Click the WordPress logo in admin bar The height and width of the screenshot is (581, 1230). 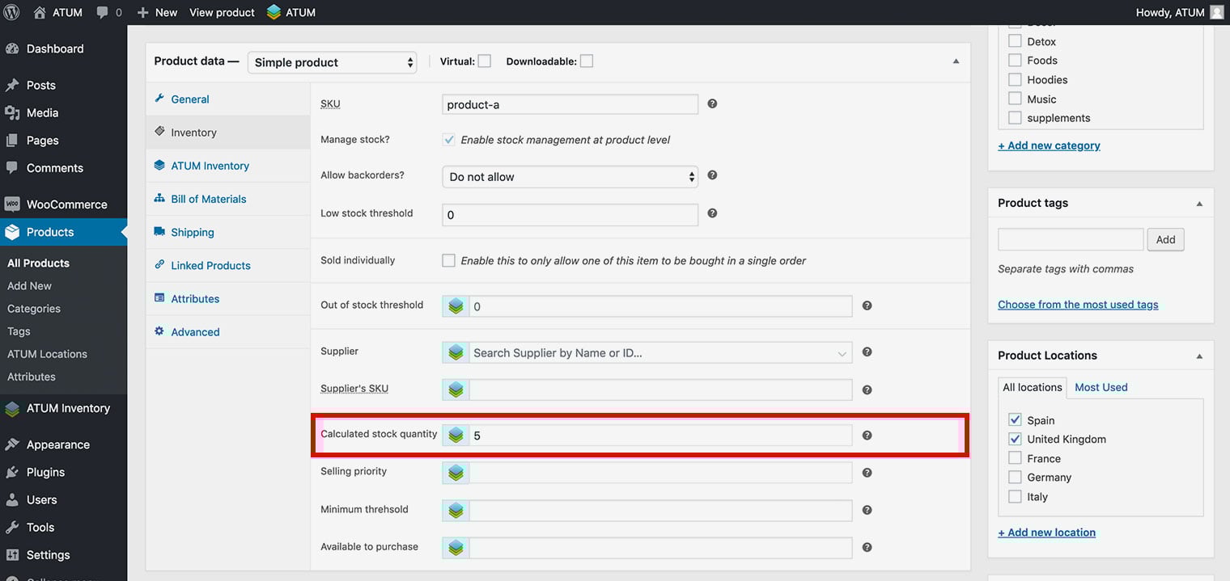click(x=12, y=12)
